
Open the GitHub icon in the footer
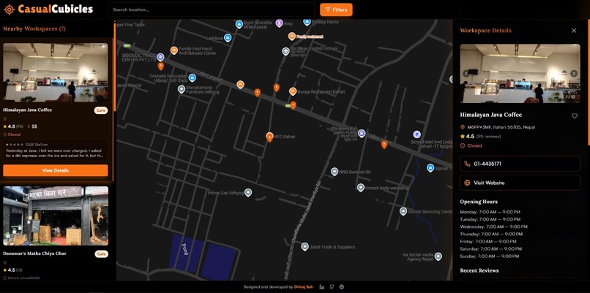(332, 287)
